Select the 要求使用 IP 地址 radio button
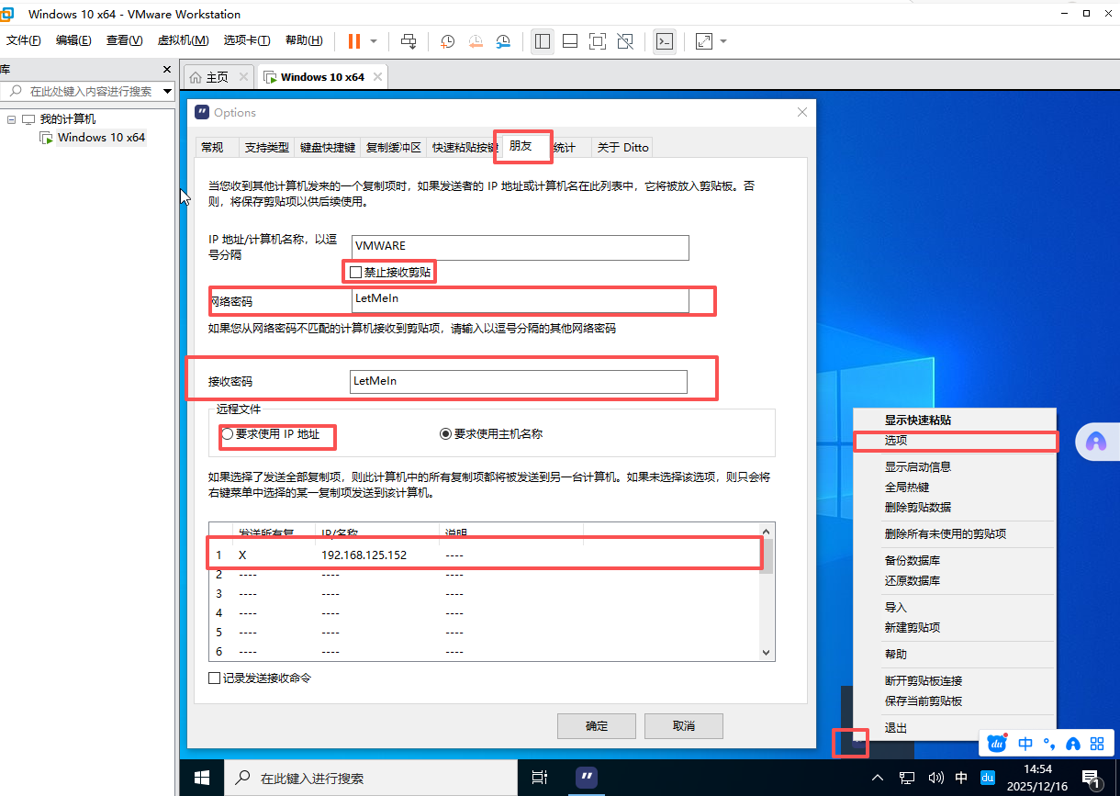 (227, 434)
